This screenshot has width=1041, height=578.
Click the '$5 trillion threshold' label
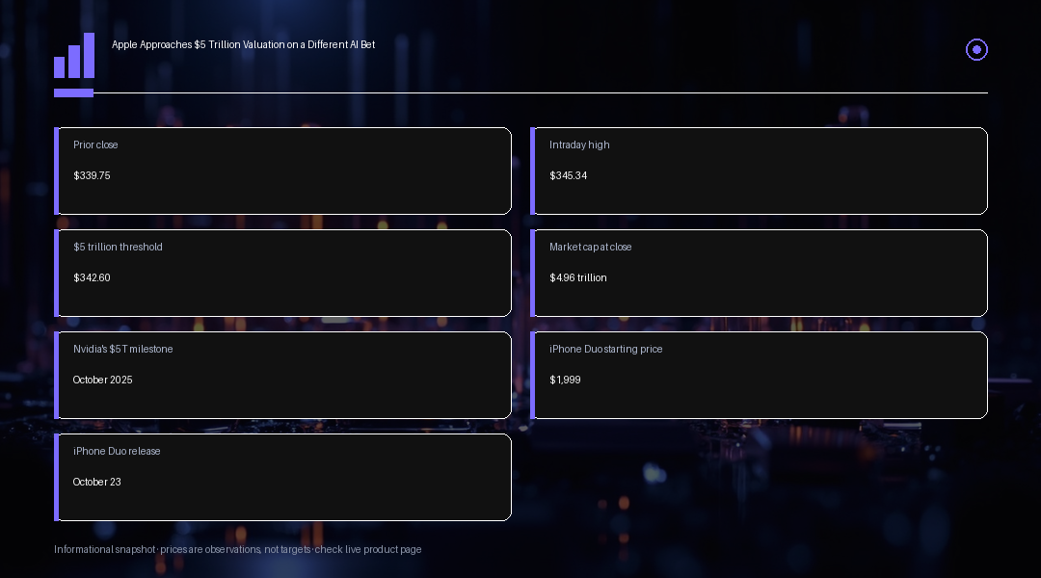(x=119, y=247)
